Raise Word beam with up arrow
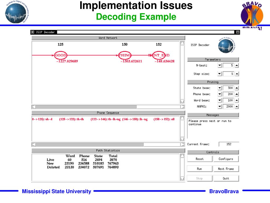This screenshot has width=270, height=203. pyautogui.click(x=237, y=100)
